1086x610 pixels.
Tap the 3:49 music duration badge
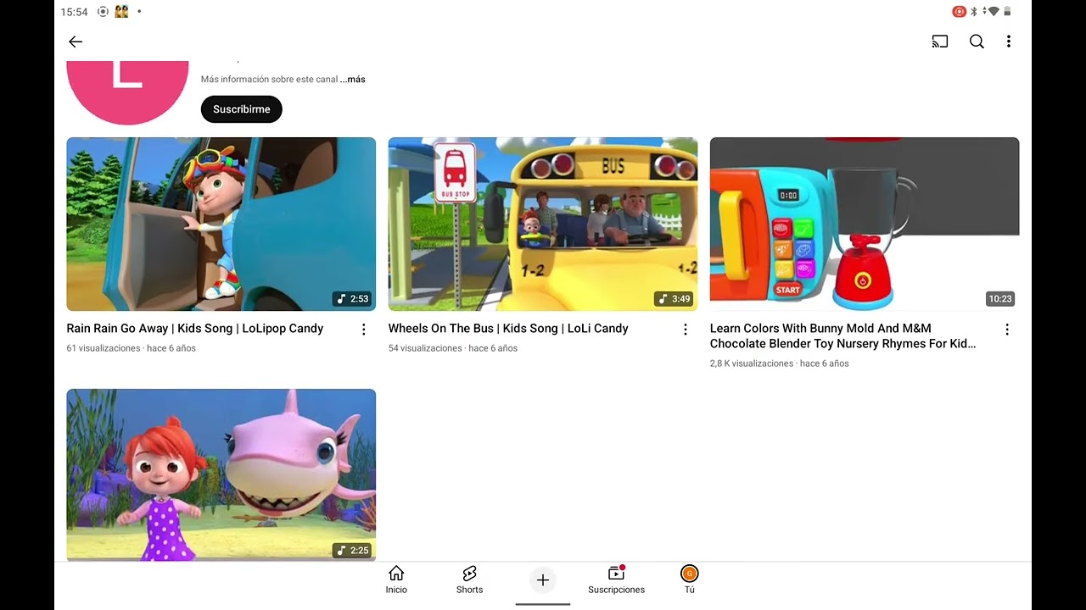674,299
